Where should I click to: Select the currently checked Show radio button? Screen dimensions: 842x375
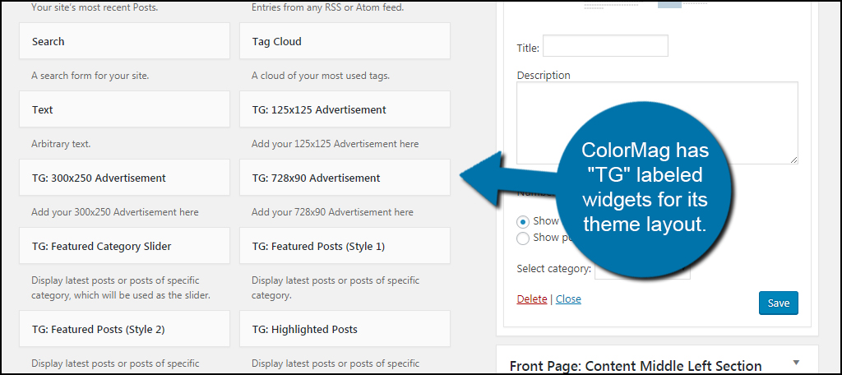point(523,221)
